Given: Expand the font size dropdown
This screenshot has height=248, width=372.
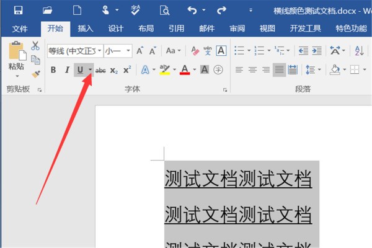Looking at the screenshot, I should [x=128, y=51].
